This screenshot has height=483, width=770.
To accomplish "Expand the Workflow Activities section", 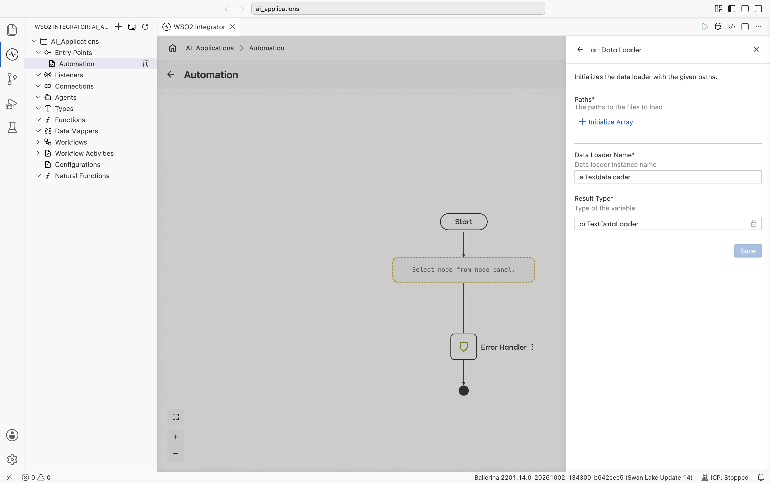I will (x=38, y=153).
